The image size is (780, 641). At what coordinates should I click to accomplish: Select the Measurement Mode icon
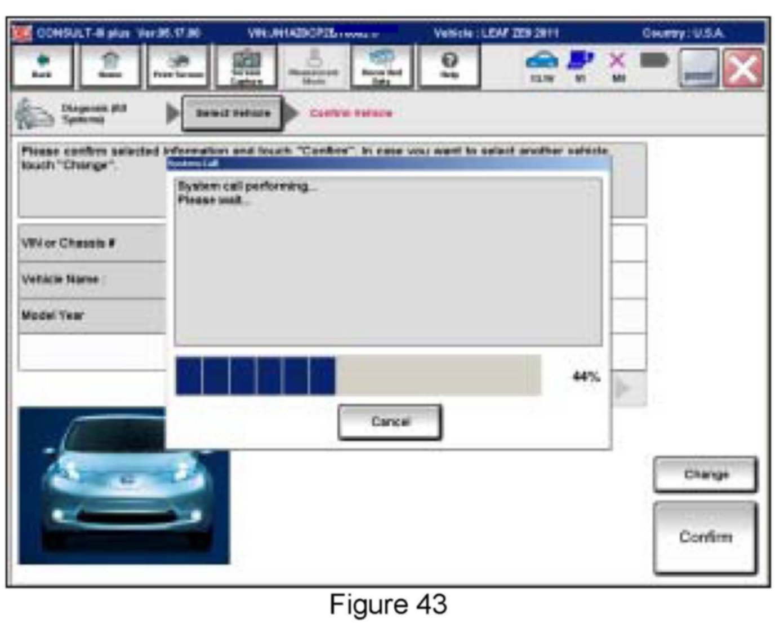[314, 67]
